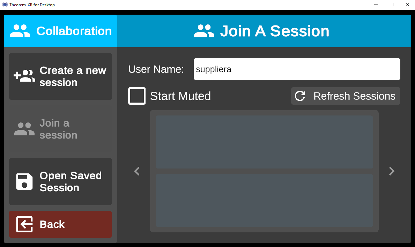
Task: Select the first empty session slot
Action: pyautogui.click(x=264, y=142)
